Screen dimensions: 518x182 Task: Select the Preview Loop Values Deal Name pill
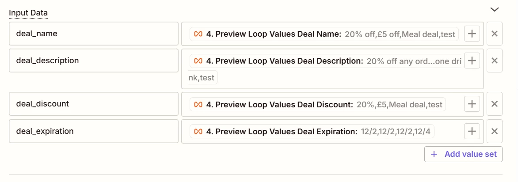click(x=324, y=34)
